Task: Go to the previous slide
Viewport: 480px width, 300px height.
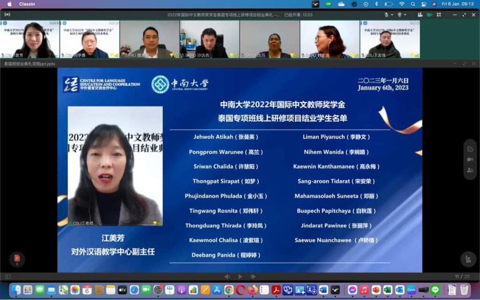Action: pyautogui.click(x=227, y=277)
